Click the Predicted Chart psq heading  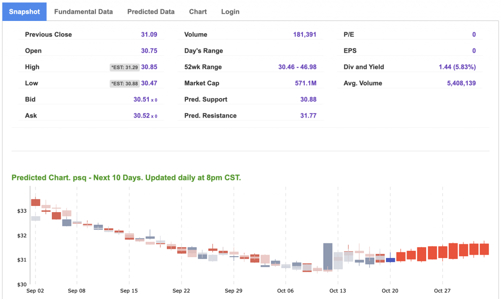click(126, 178)
